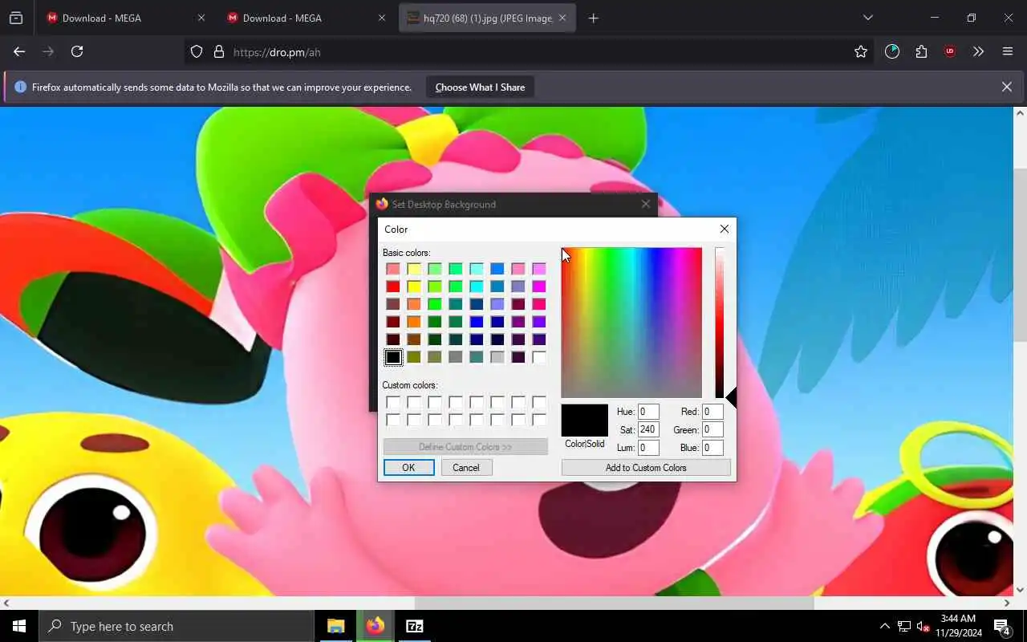
Task: Select the top-left empty custom color slot
Action: (393, 402)
